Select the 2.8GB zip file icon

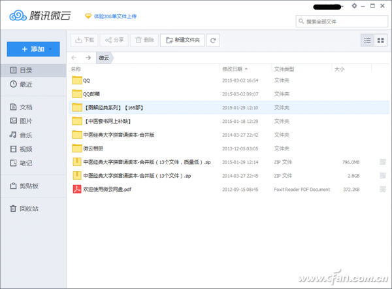coord(77,175)
